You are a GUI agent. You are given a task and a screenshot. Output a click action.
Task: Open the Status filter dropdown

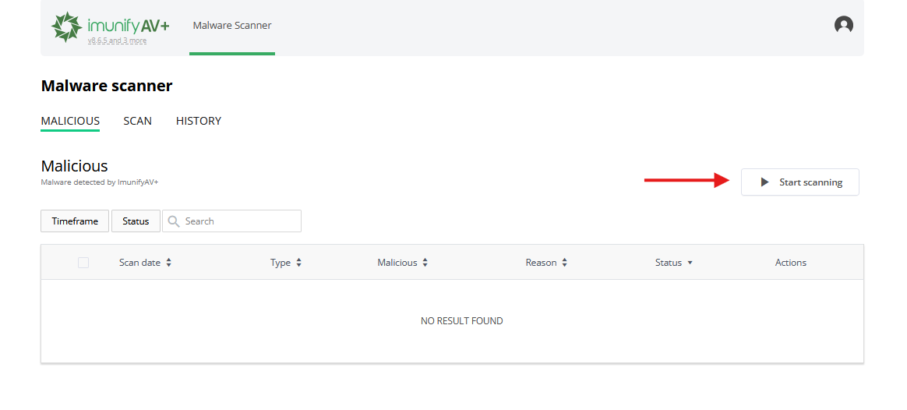136,221
